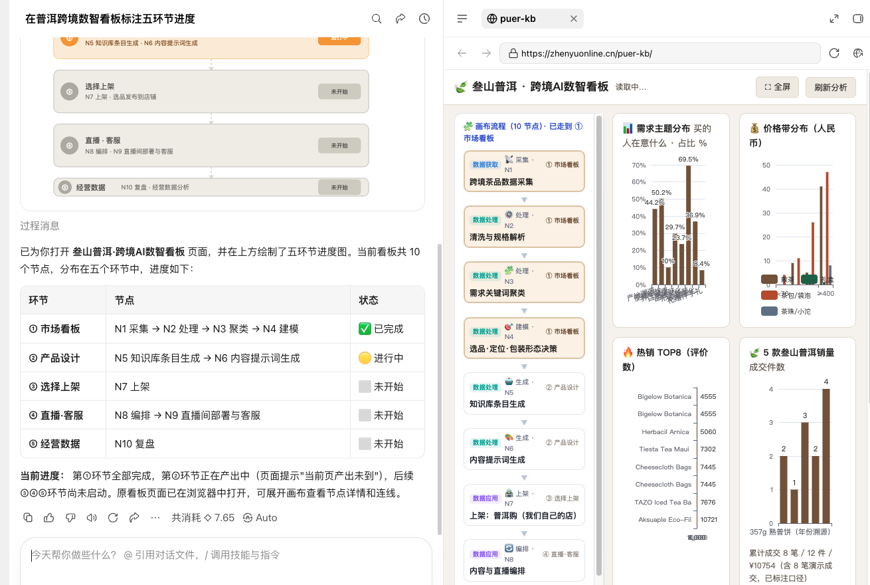Give a thumbs up to the response

click(49, 518)
